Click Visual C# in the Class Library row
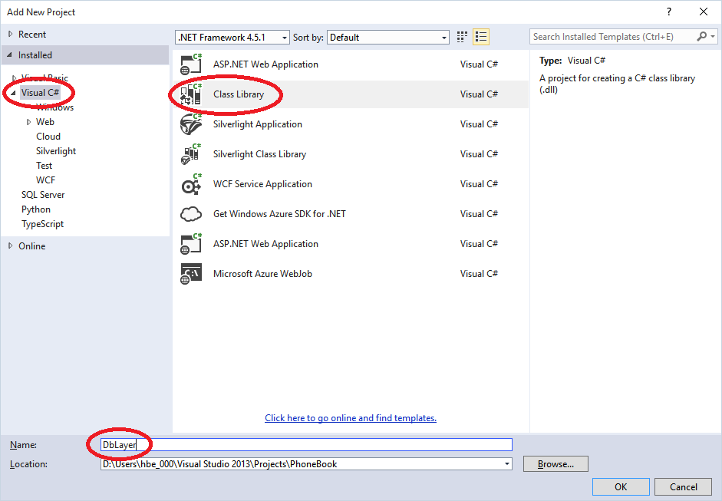 click(x=479, y=94)
